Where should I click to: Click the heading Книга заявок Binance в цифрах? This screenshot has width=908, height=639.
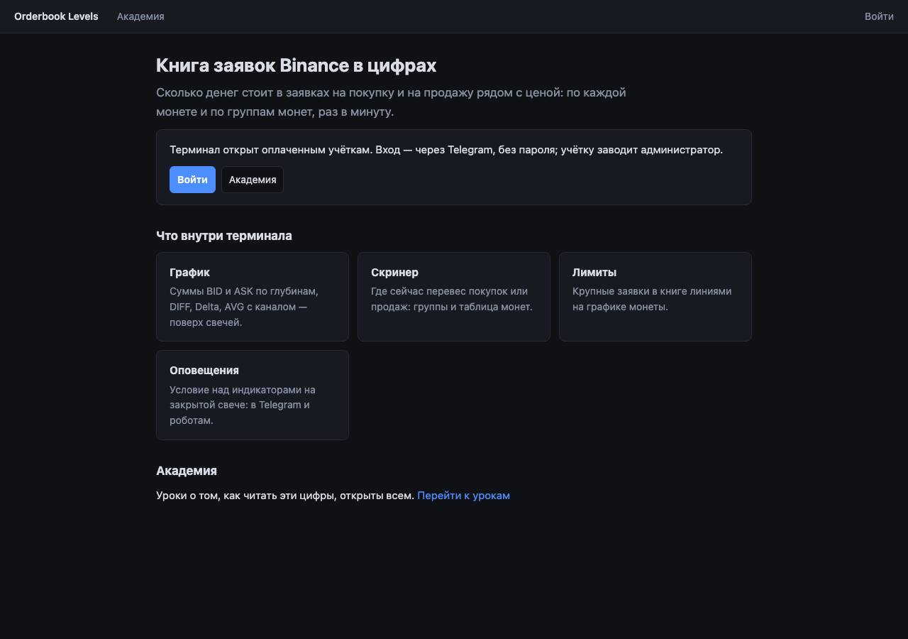(x=296, y=65)
